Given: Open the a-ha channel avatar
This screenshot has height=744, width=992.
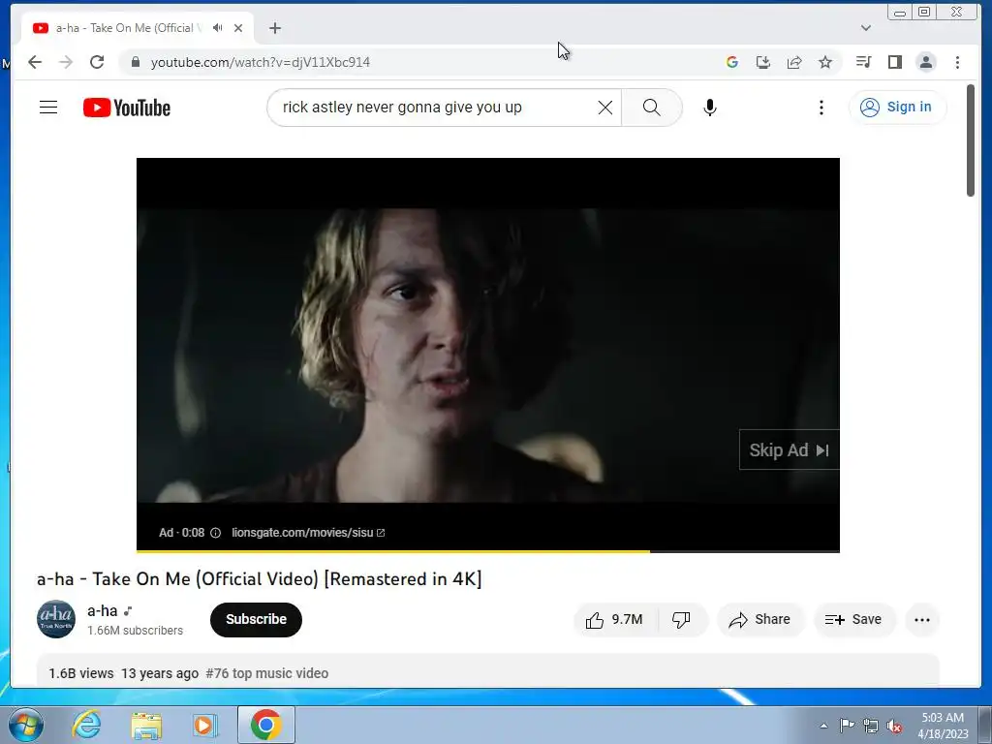Looking at the screenshot, I should click(55, 619).
